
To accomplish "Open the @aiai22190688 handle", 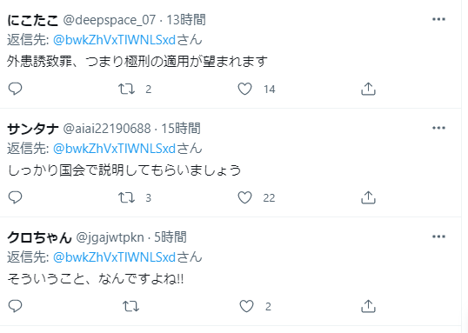I will (107, 129).
